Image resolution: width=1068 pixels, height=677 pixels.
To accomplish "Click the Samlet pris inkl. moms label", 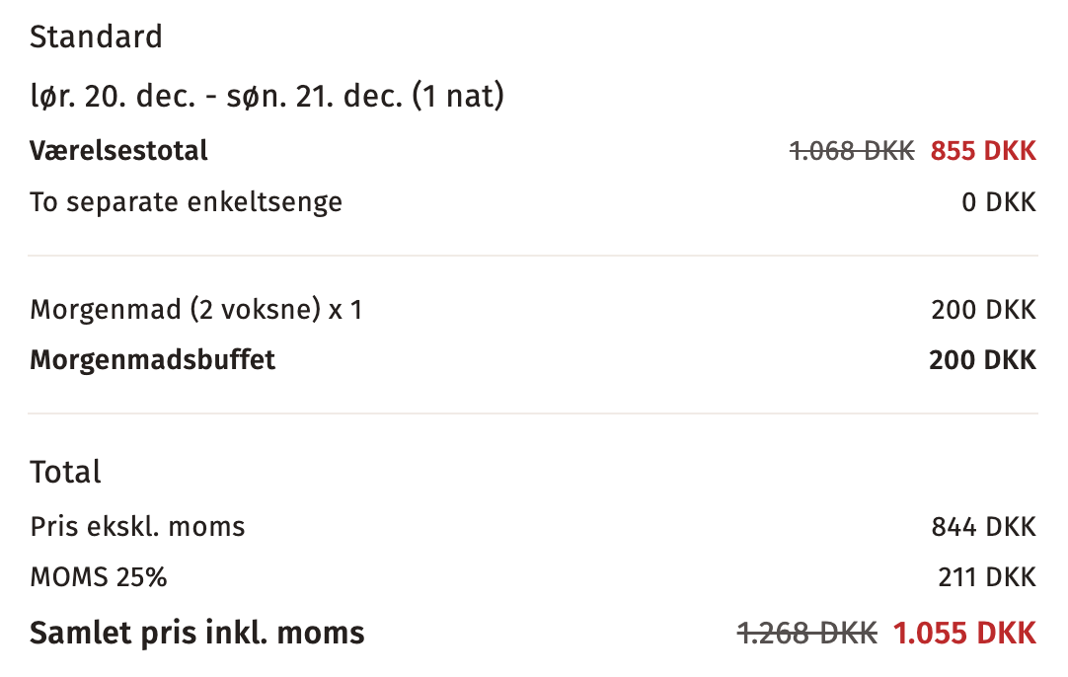I will [196, 633].
